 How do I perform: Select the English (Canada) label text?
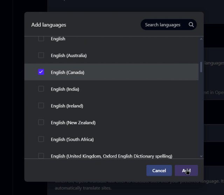coord(68,72)
